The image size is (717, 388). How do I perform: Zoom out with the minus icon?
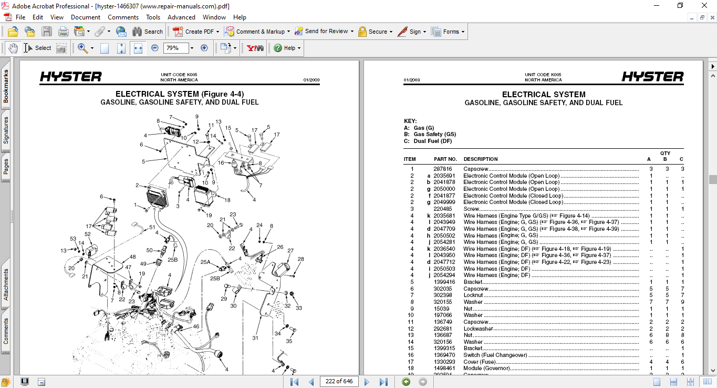[x=155, y=48]
